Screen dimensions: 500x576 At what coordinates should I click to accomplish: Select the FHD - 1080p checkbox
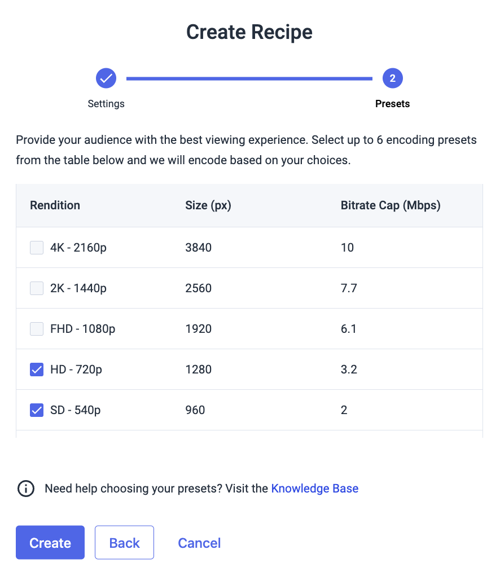(37, 329)
